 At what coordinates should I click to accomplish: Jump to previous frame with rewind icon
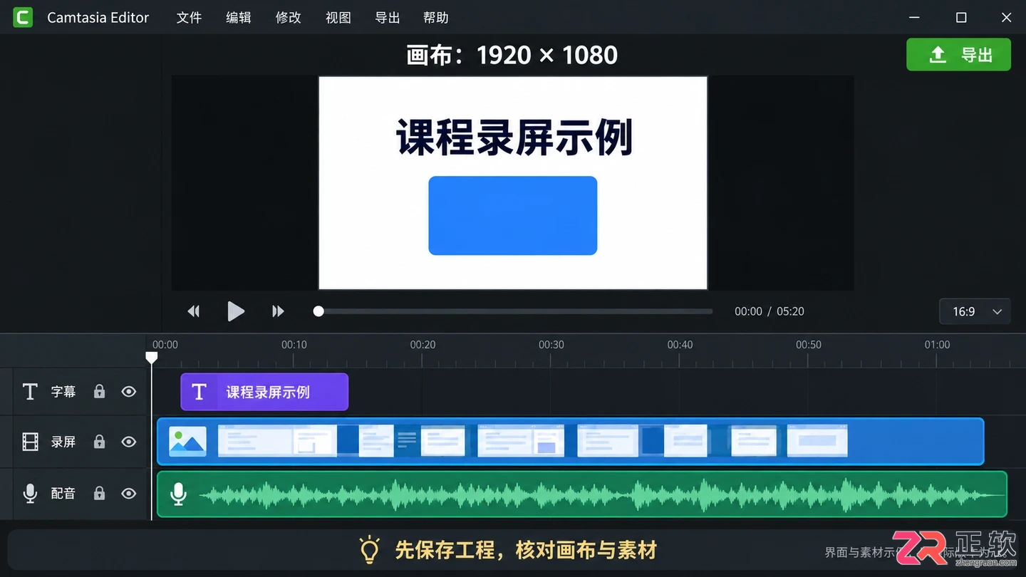coord(194,311)
